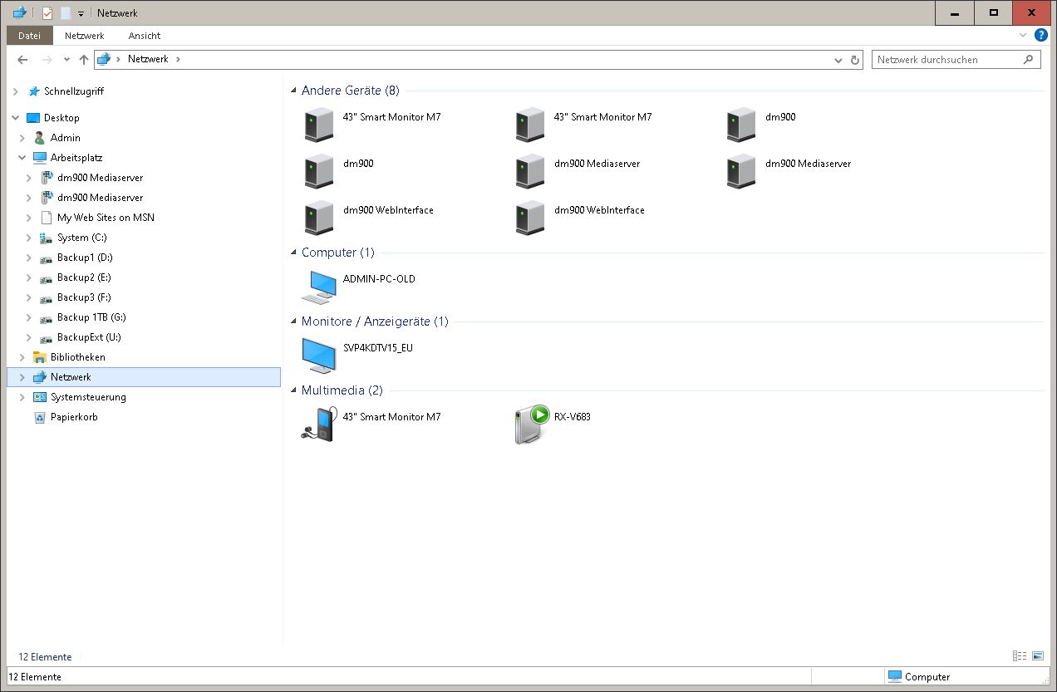Collapse the Andere Geräte group
This screenshot has width=1057, height=692.
point(293,91)
